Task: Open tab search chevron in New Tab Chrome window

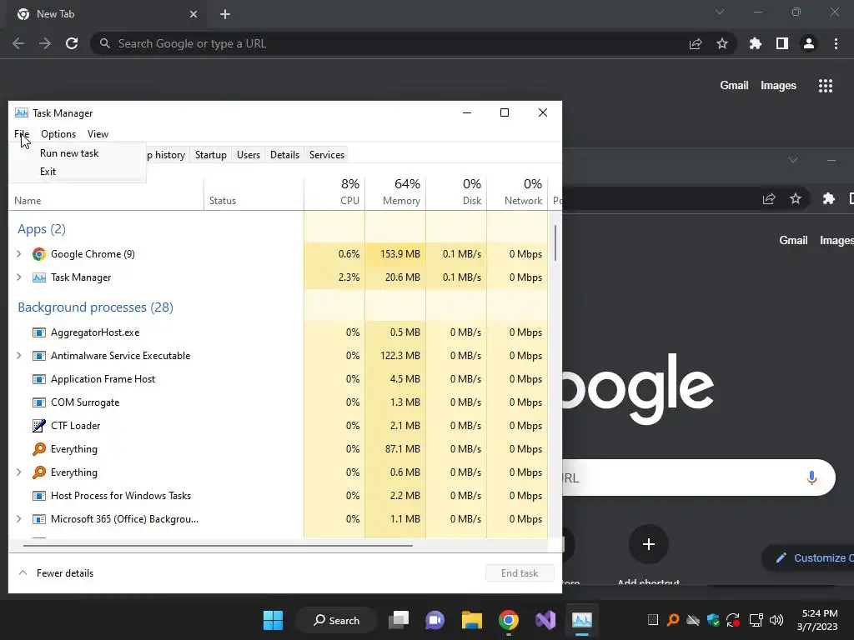Action: coord(720,12)
